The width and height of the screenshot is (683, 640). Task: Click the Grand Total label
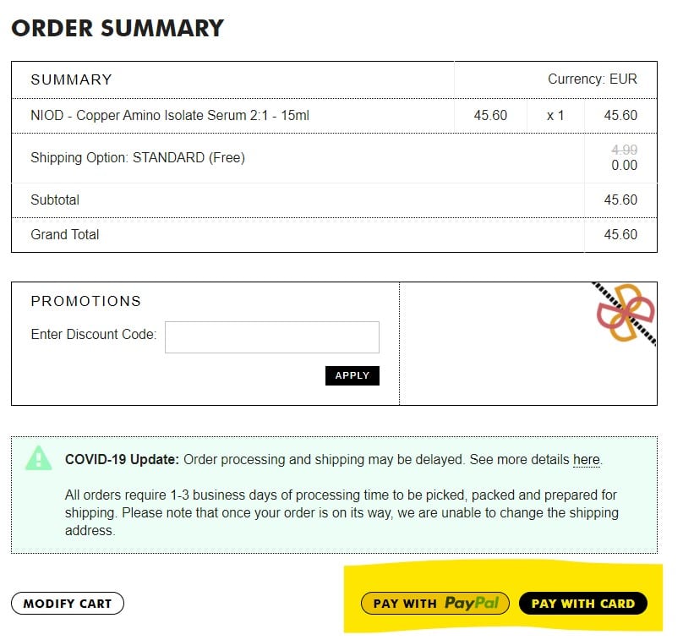click(x=65, y=234)
